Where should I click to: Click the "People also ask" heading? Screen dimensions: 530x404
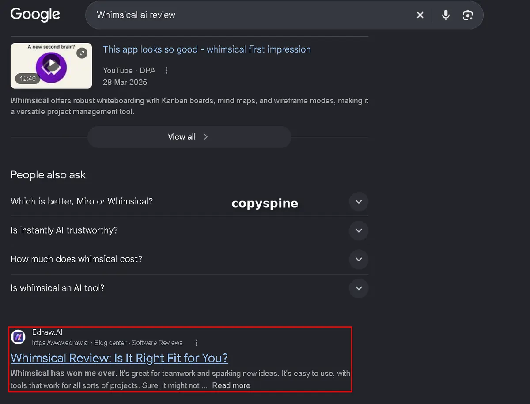point(48,175)
